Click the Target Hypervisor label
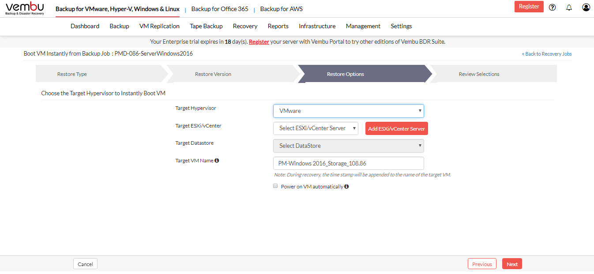594x274 pixels. (x=195, y=108)
